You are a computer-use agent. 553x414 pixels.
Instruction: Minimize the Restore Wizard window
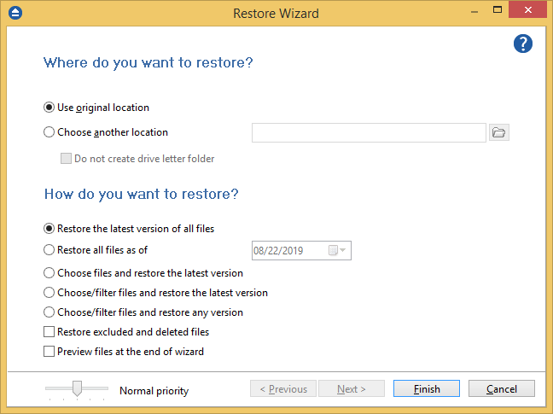click(474, 11)
